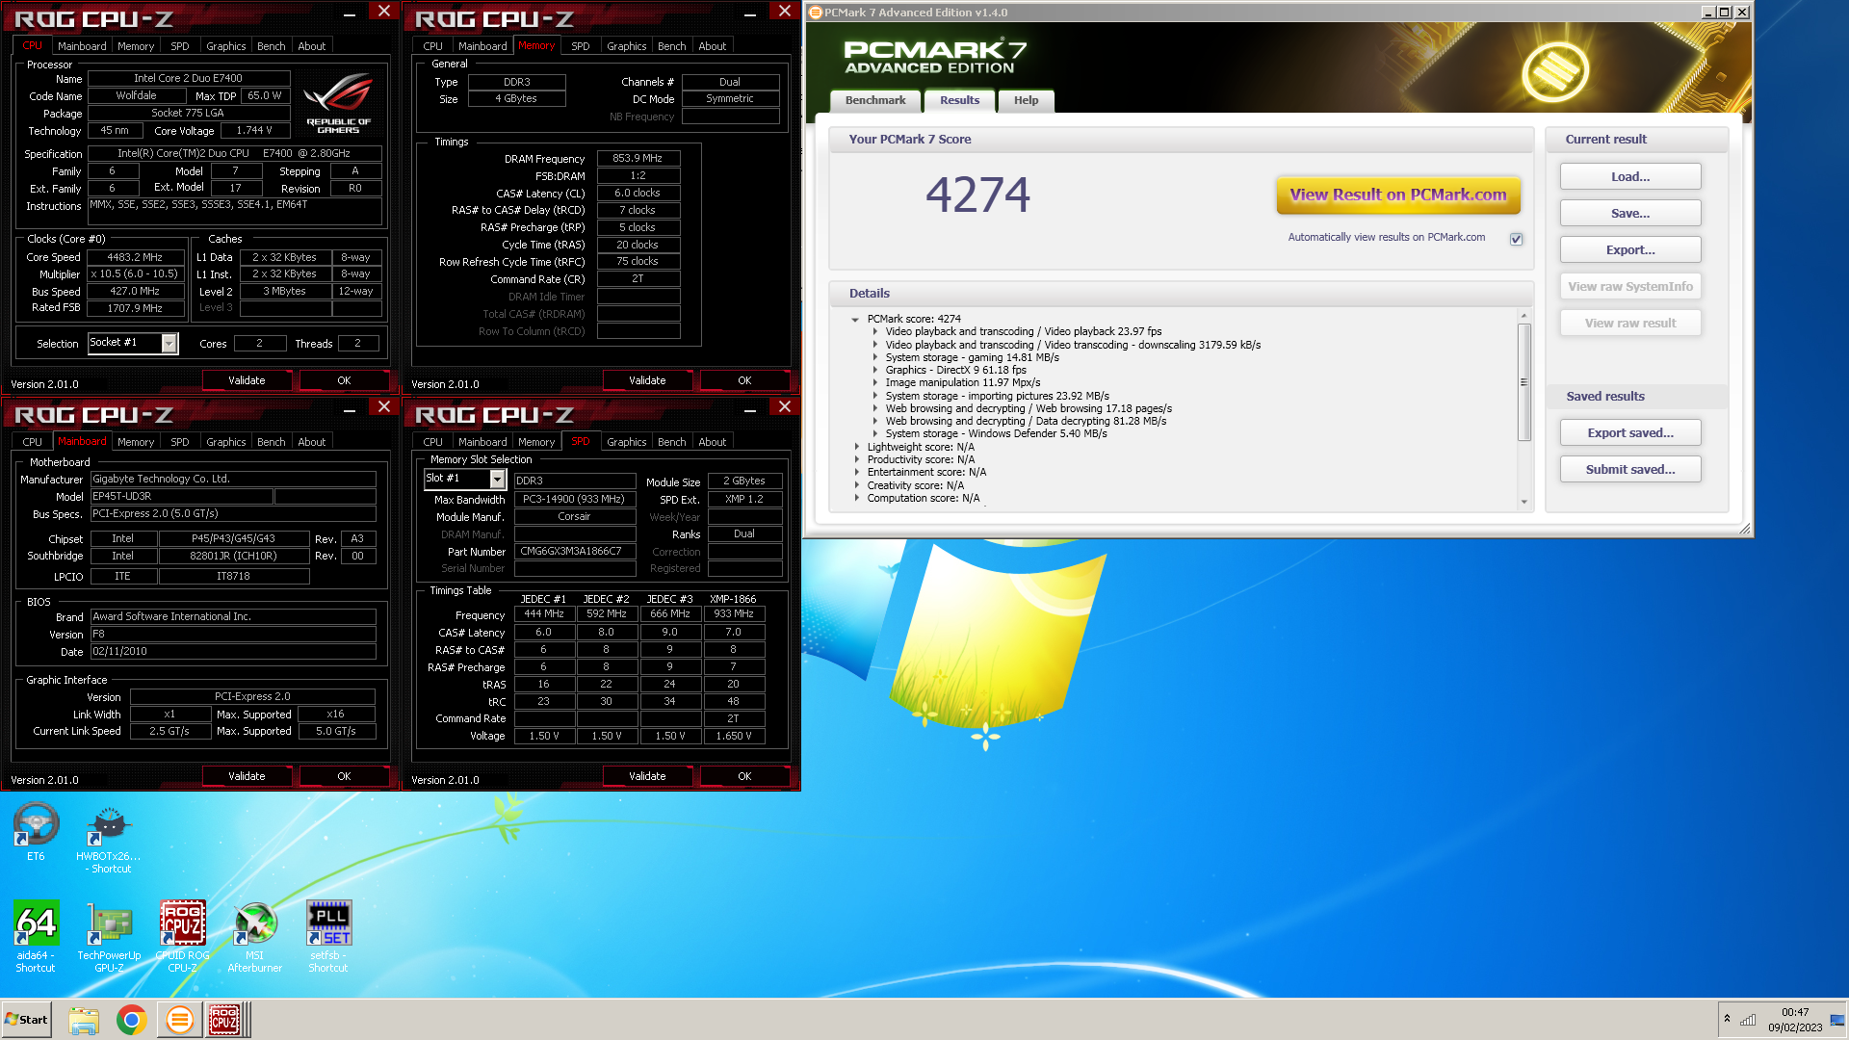Click the PCMark 7 title bar icon
Image resolution: width=1849 pixels, height=1040 pixels.
coord(816,13)
